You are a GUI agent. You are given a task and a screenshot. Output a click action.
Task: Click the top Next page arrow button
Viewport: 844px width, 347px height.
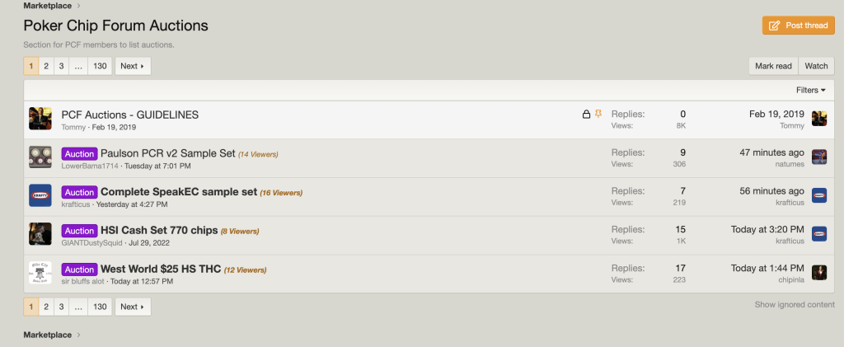click(133, 66)
